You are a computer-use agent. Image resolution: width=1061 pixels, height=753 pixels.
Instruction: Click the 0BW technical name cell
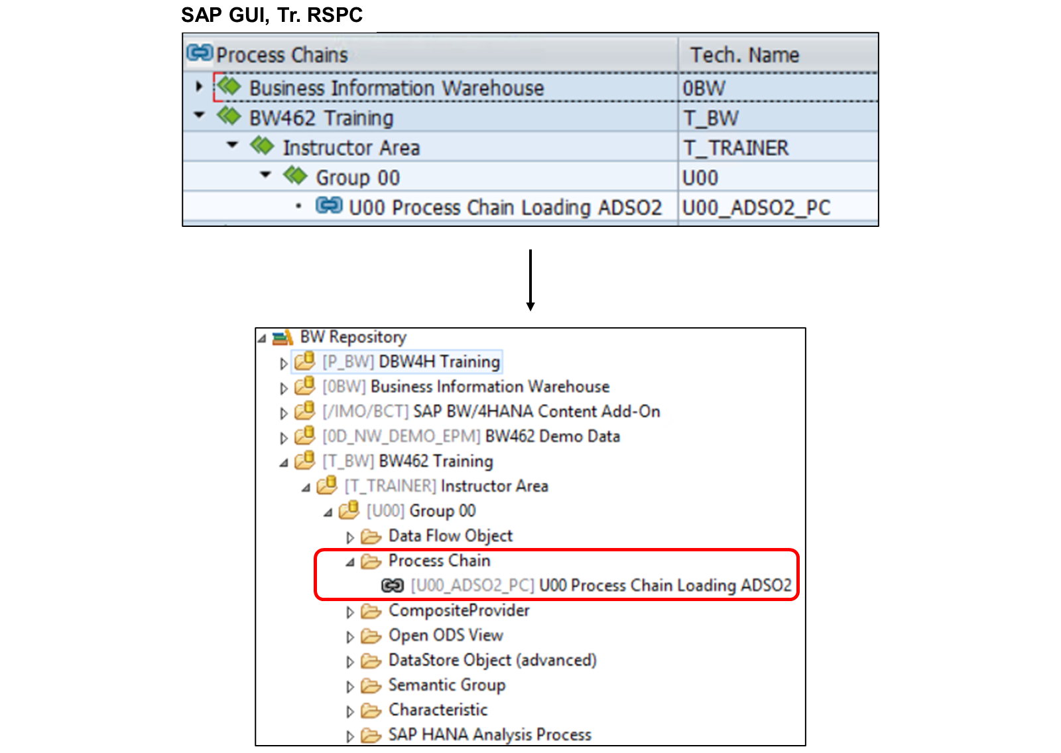click(x=779, y=88)
